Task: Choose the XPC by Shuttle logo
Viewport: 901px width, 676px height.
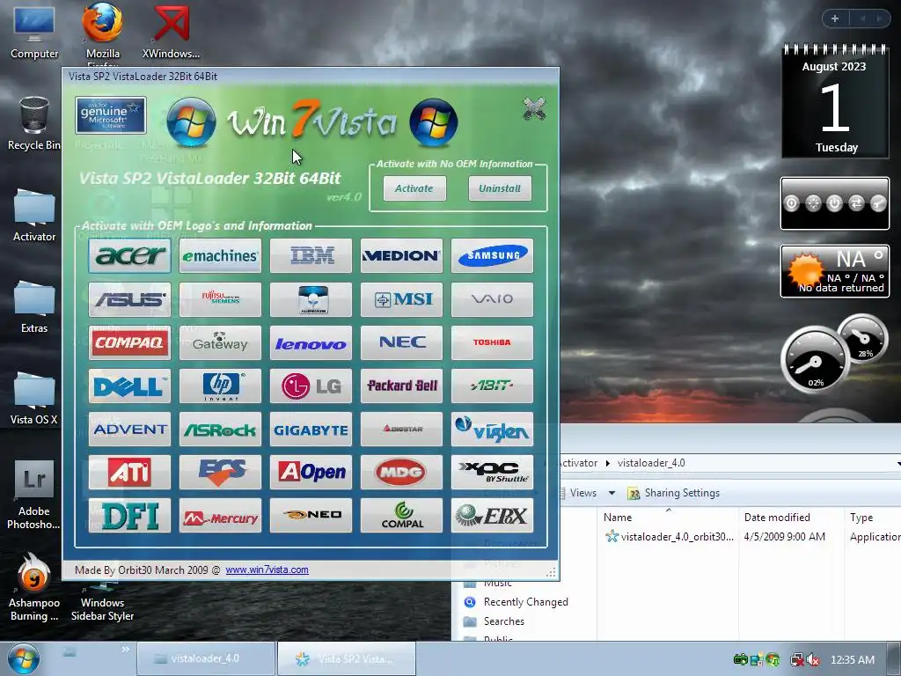Action: click(493, 473)
